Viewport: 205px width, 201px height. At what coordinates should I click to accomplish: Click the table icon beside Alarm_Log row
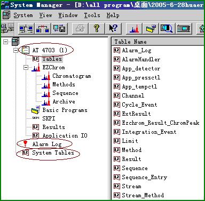pos(117,50)
